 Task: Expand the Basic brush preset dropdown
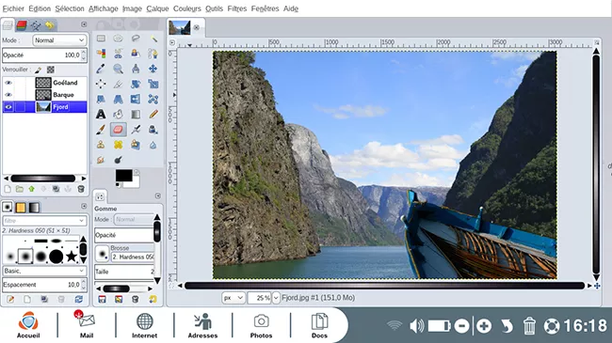pos(44,271)
